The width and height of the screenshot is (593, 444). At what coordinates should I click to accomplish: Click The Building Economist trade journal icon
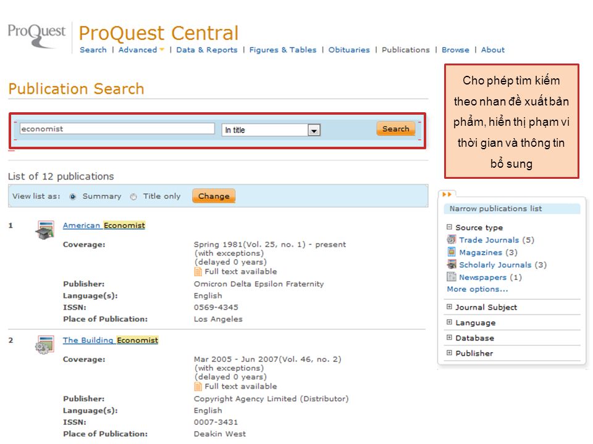[45, 345]
